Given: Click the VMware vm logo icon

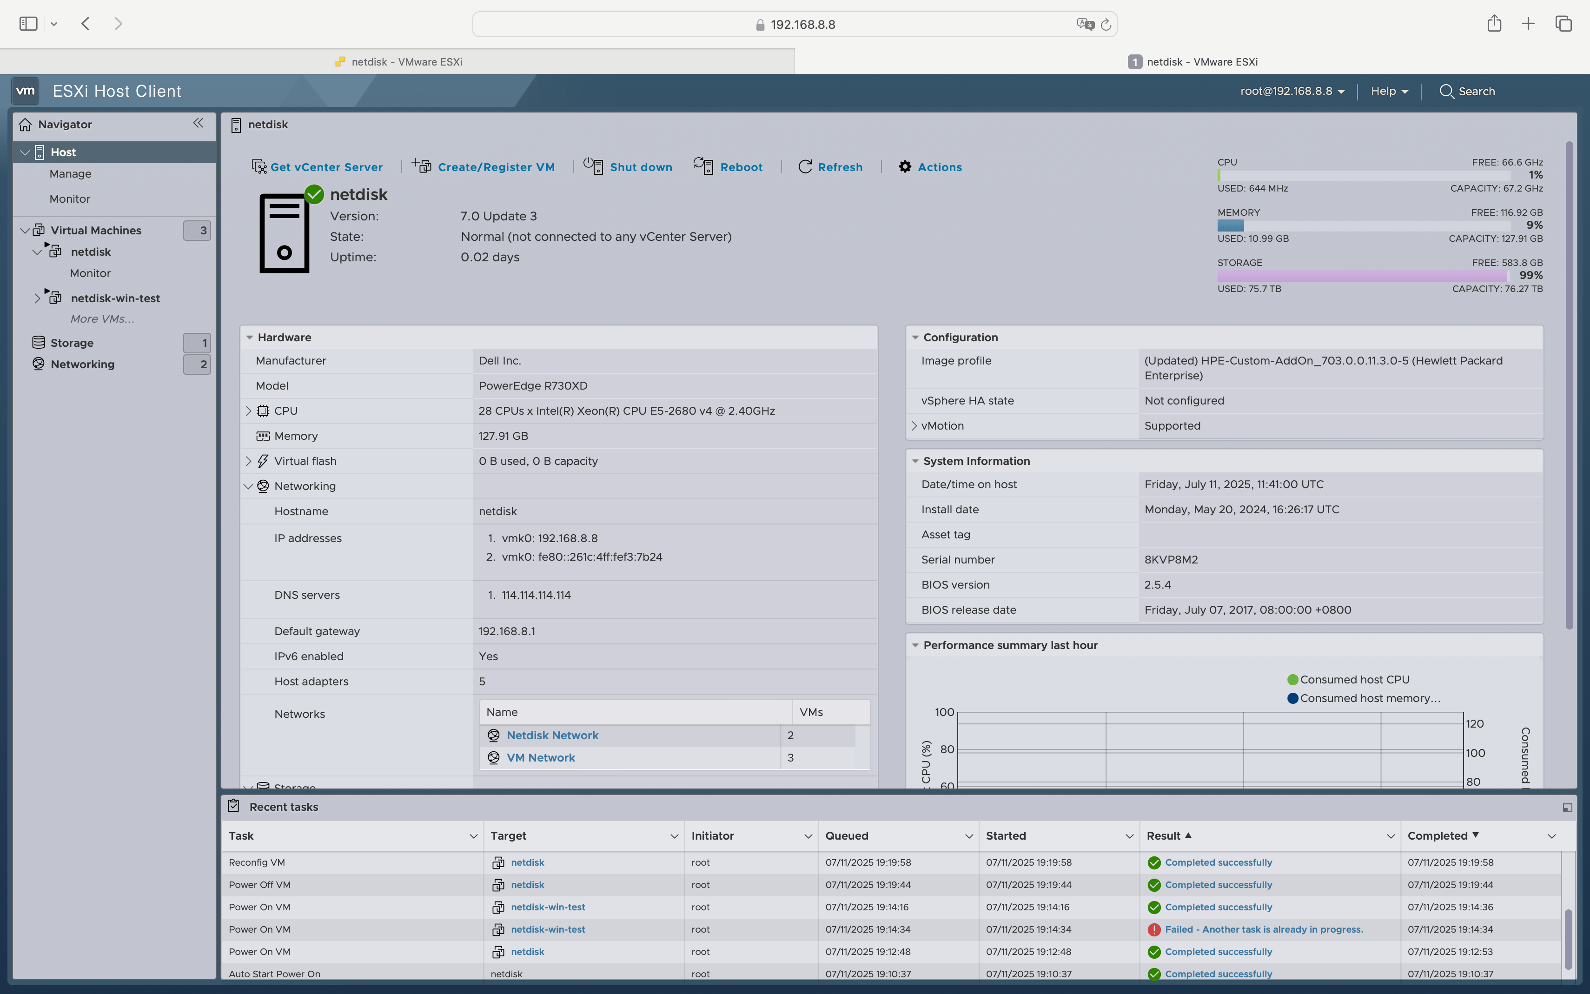Looking at the screenshot, I should (25, 91).
